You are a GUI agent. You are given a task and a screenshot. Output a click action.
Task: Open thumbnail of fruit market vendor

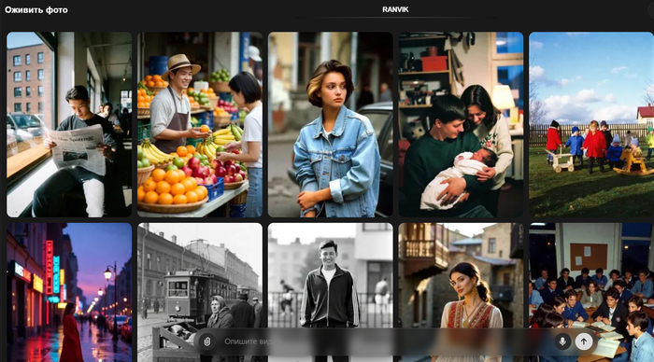[x=200, y=125]
